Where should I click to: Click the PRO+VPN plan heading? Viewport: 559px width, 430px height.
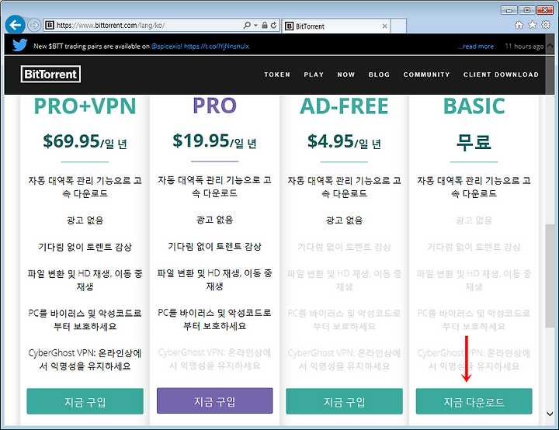85,106
